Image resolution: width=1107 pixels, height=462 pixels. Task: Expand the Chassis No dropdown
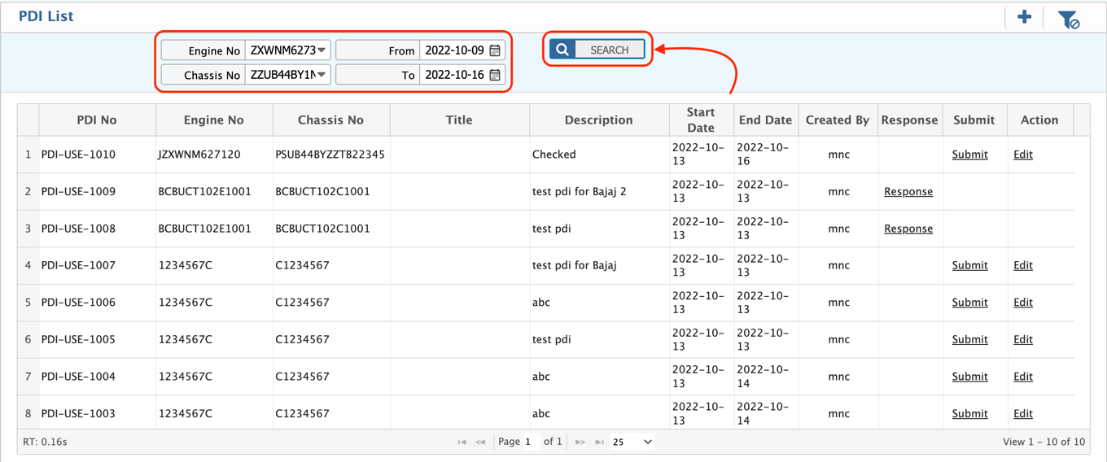[x=322, y=75]
